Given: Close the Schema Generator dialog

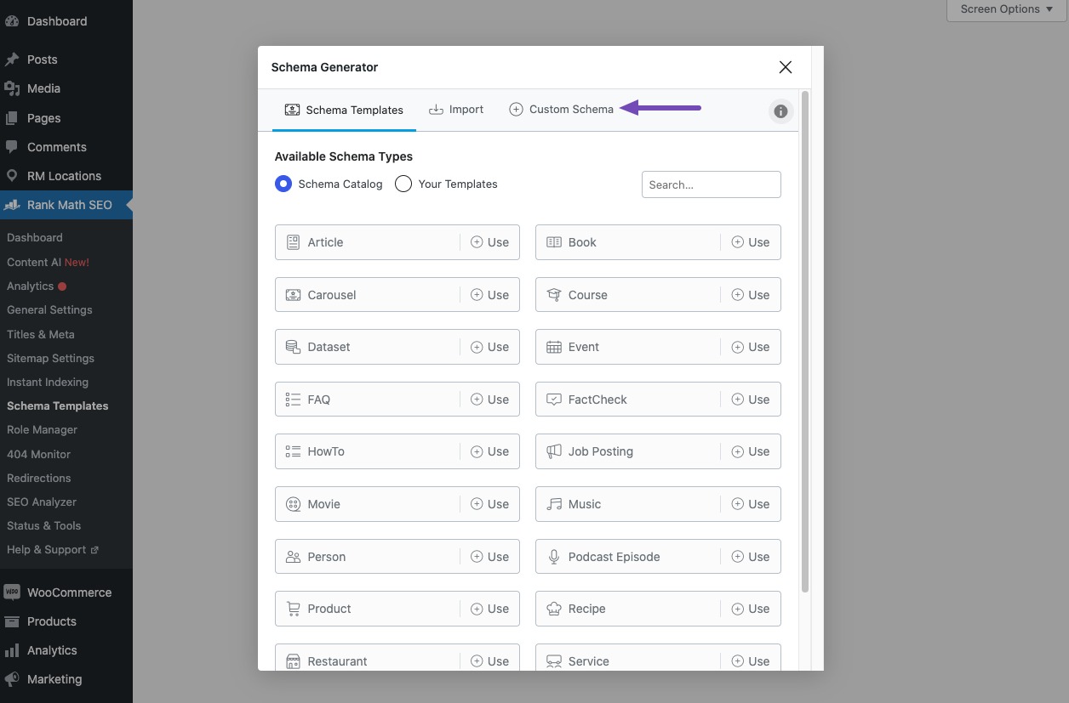Looking at the screenshot, I should click(786, 67).
